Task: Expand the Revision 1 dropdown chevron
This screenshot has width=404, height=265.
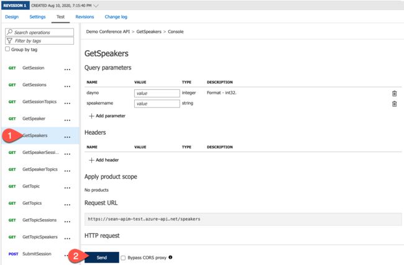Action: click(96, 6)
